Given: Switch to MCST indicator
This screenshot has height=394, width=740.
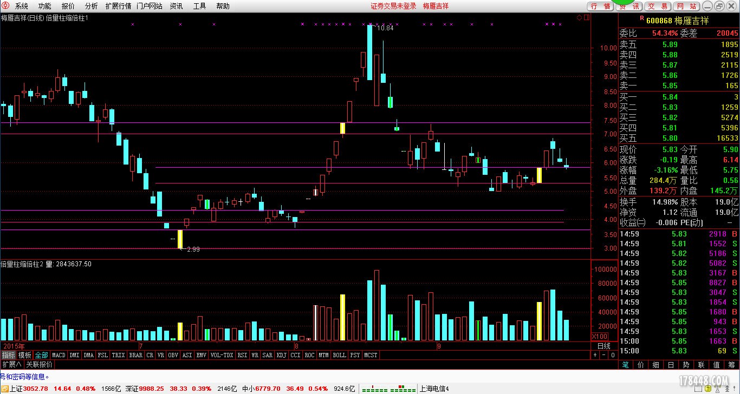Looking at the screenshot, I should (x=371, y=355).
